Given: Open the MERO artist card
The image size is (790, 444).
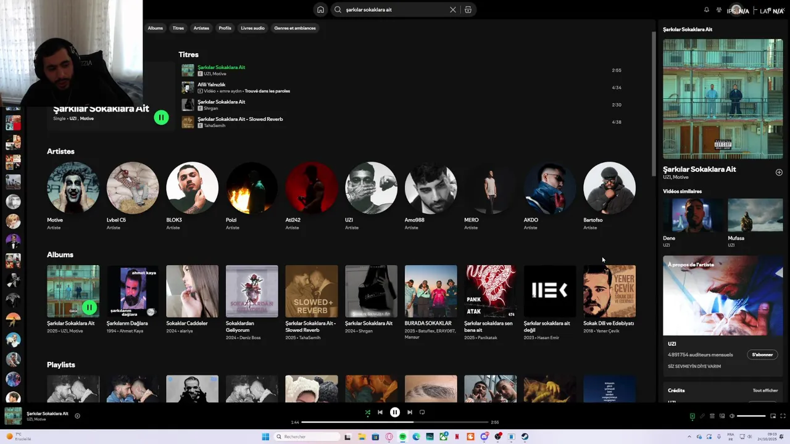Looking at the screenshot, I should (490, 196).
